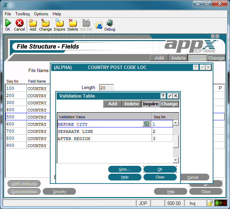Click the scroll down arrow in Validation Table list
Image resolution: width=230 pixels, height=209 pixels.
[x=176, y=160]
